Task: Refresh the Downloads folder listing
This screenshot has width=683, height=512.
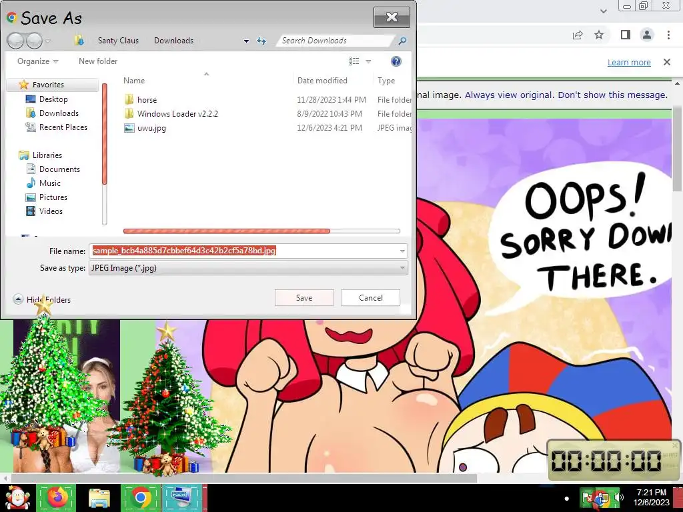Action: click(x=261, y=41)
